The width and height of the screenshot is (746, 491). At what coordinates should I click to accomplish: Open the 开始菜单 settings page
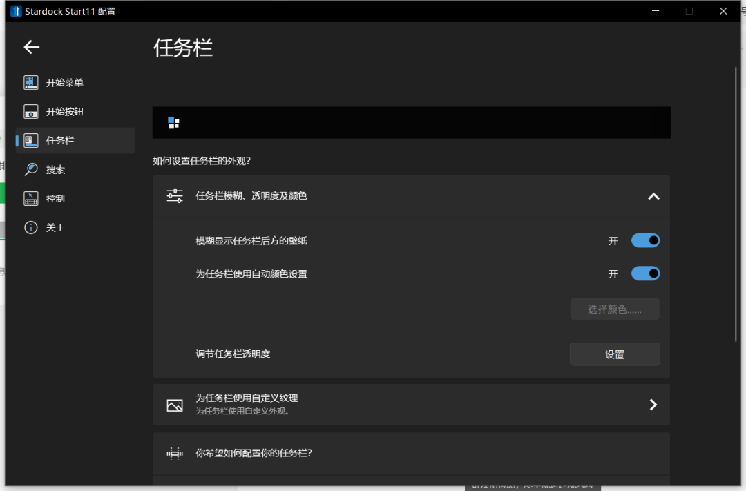pyautogui.click(x=75, y=82)
